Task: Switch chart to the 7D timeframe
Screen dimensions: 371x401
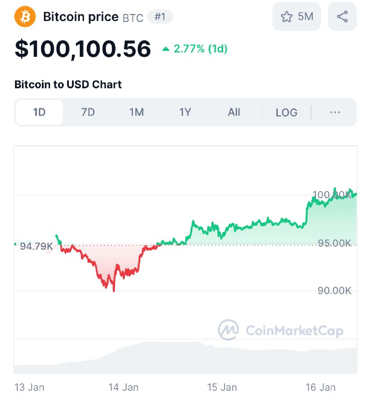Action: [88, 112]
